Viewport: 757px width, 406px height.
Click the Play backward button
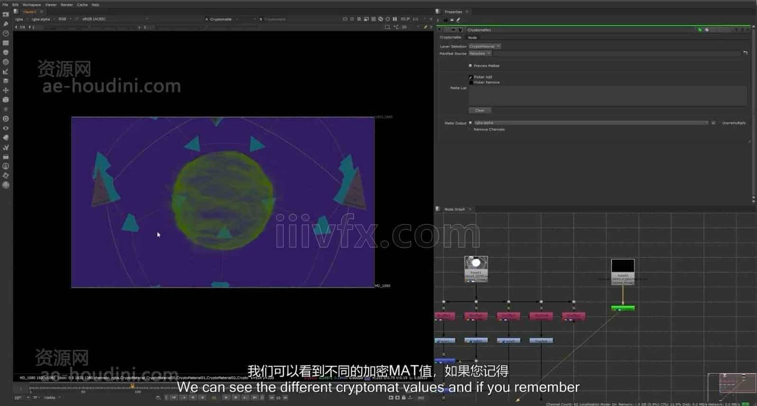click(202, 398)
